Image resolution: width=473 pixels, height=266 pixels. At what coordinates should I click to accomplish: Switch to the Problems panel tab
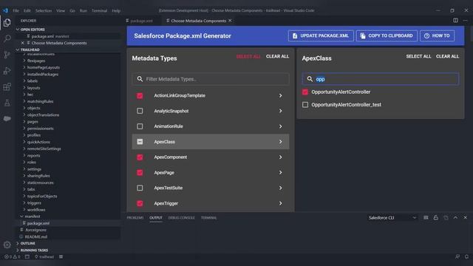pos(135,217)
